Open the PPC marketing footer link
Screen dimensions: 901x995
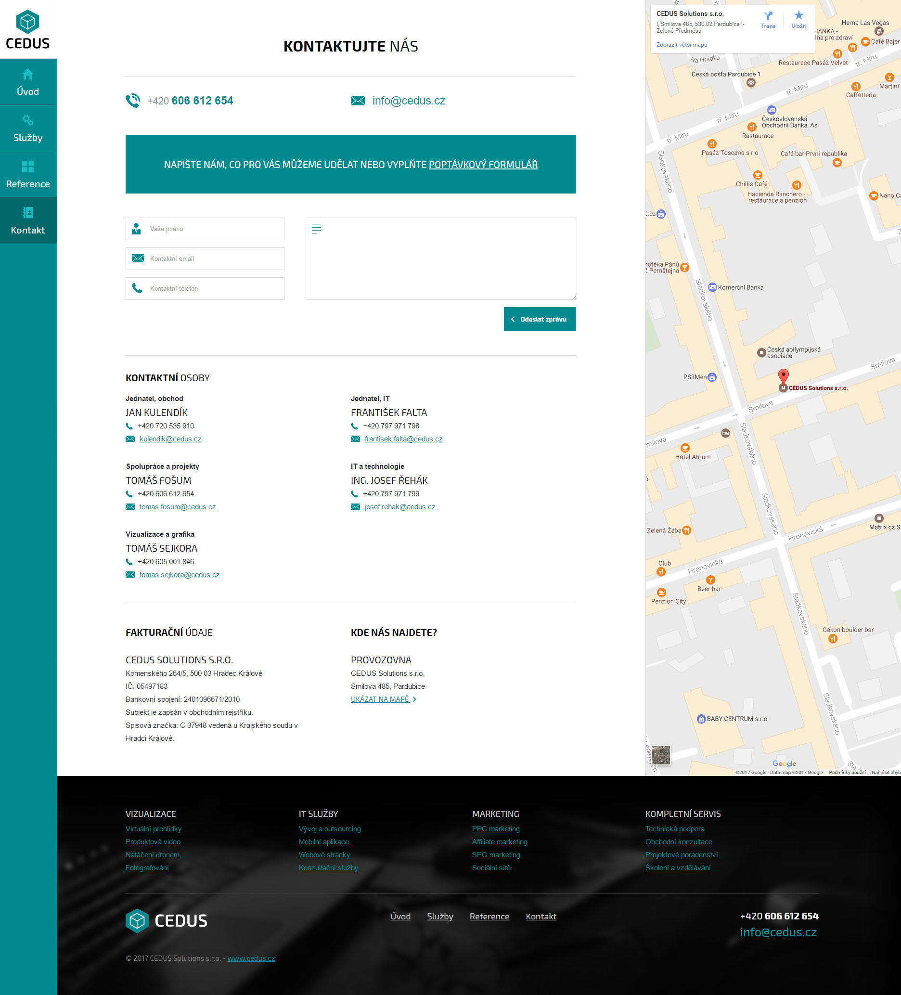click(x=496, y=828)
